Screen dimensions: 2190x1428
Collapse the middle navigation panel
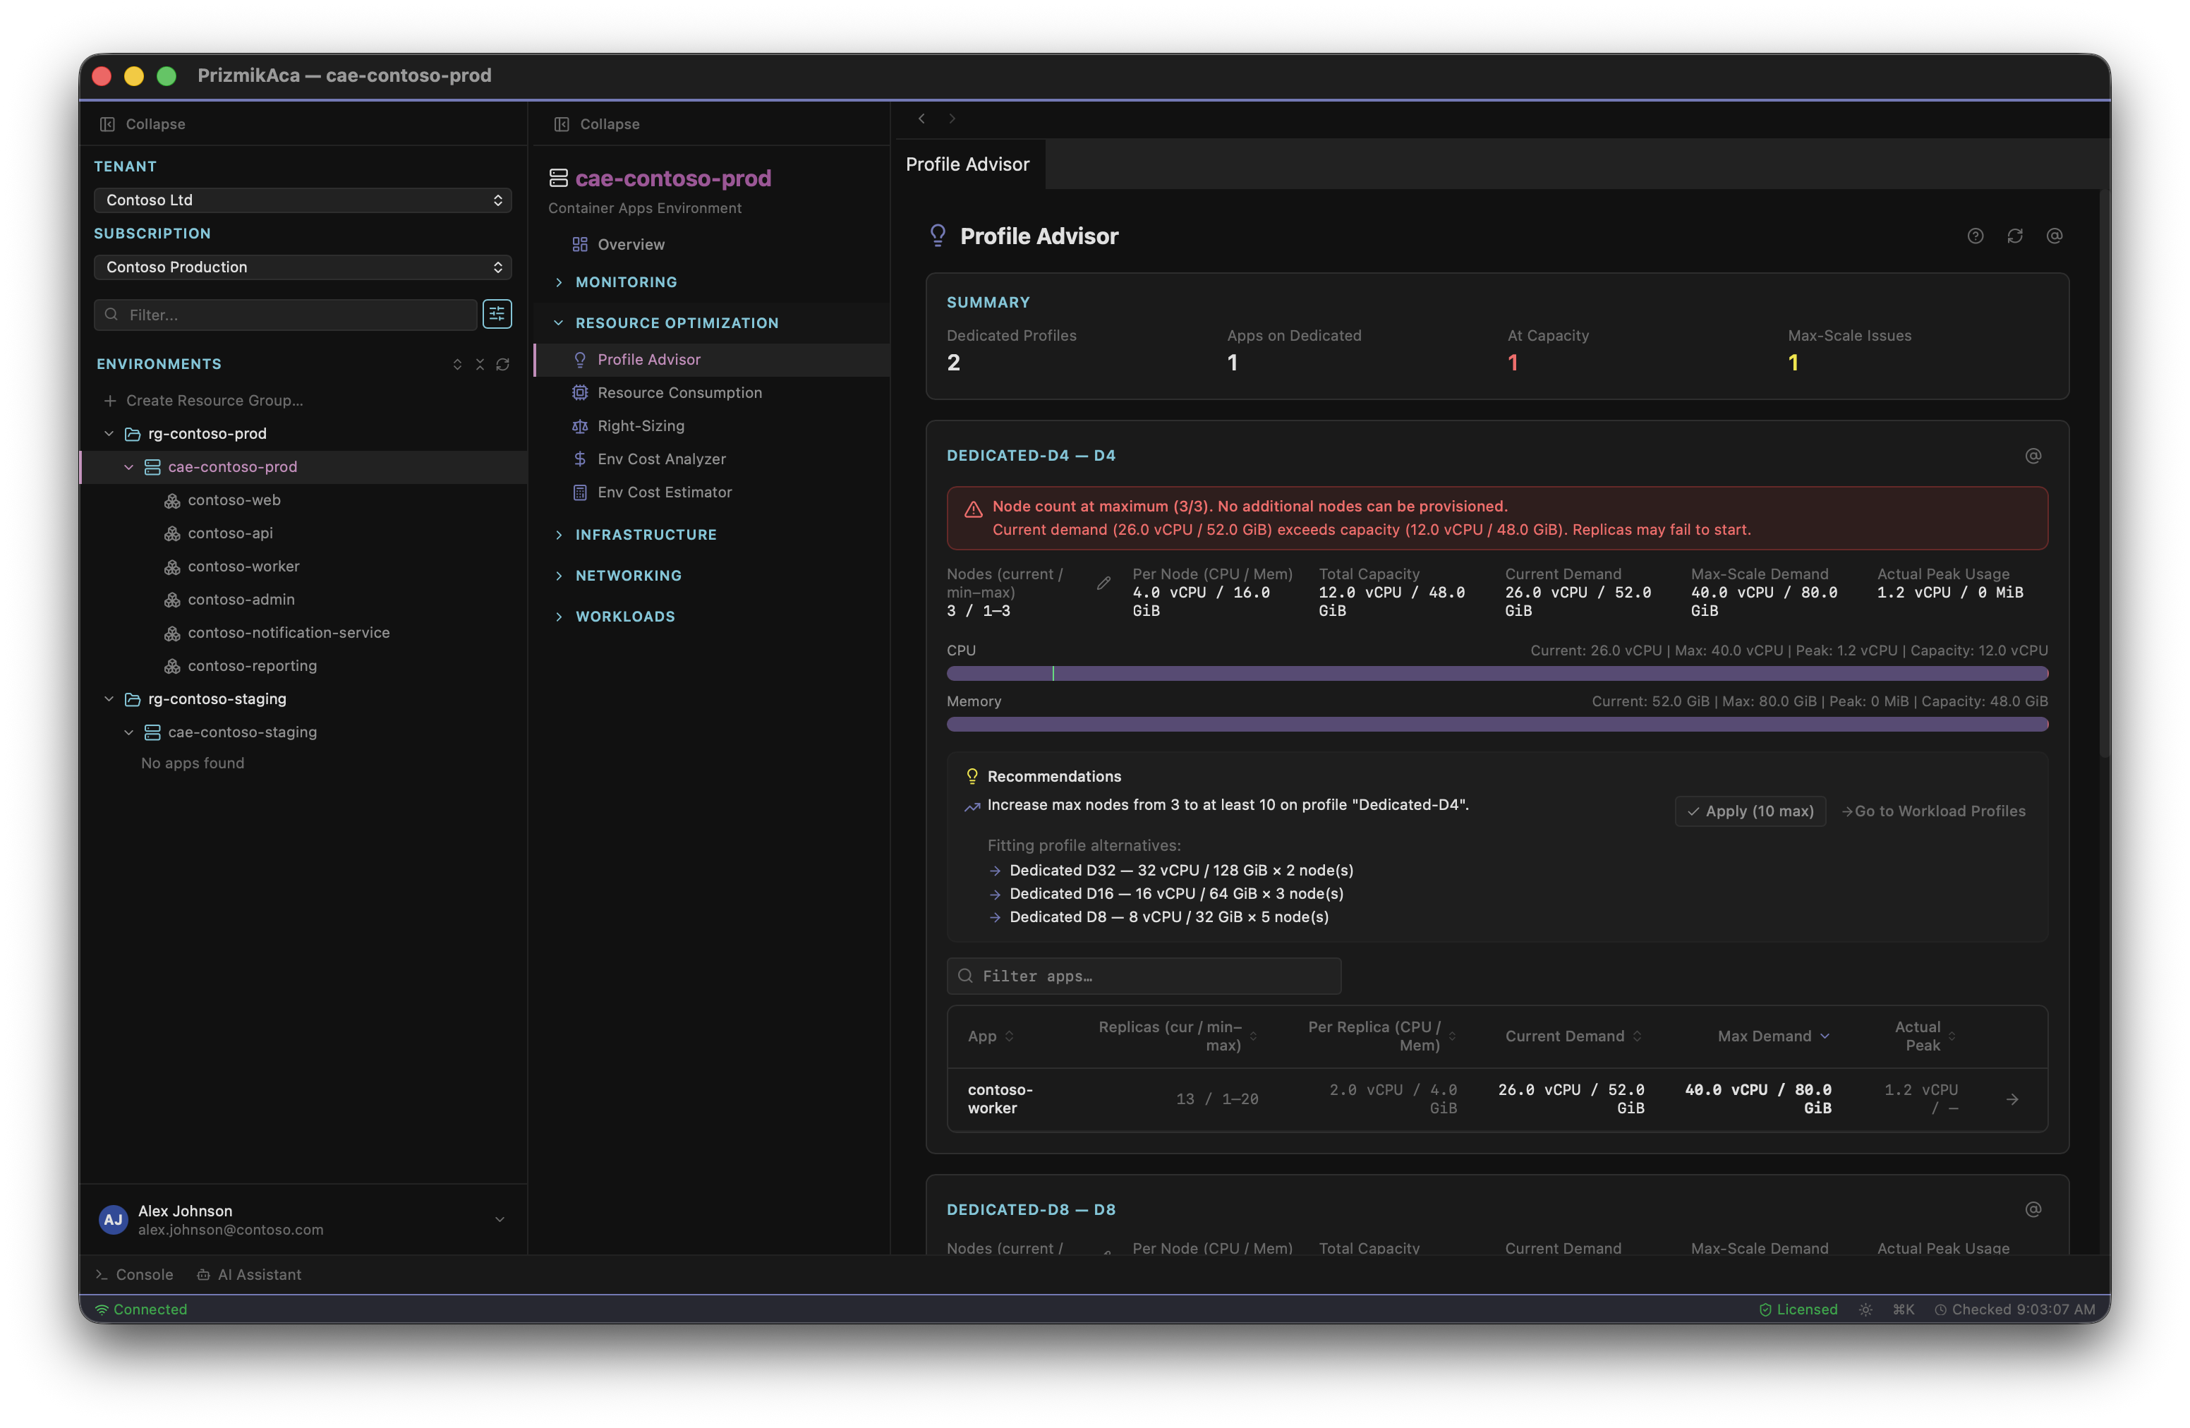click(596, 123)
